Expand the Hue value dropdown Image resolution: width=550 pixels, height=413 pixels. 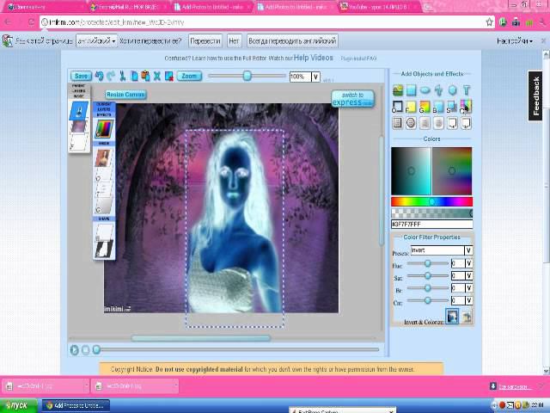pyautogui.click(x=468, y=264)
